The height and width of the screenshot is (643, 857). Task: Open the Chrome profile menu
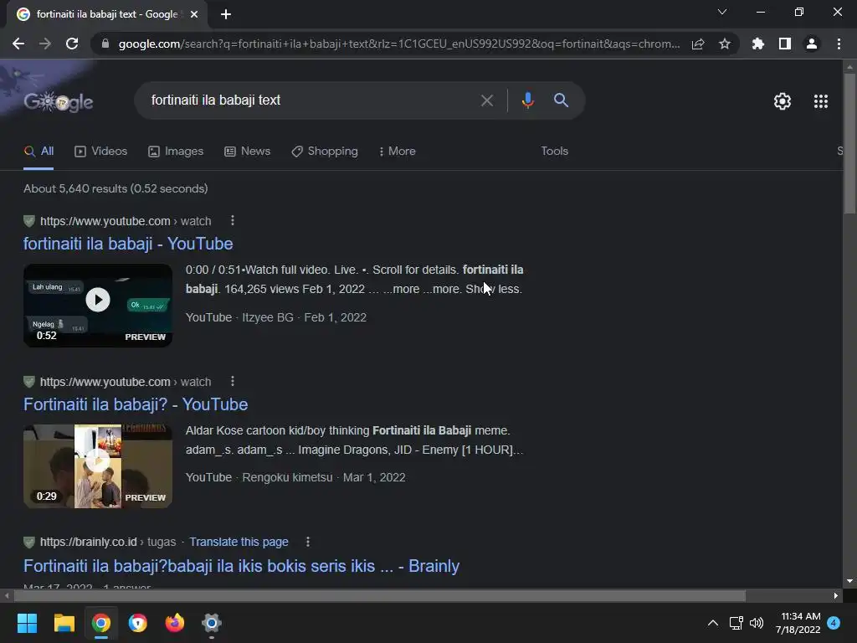click(x=812, y=44)
